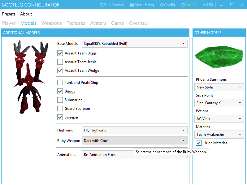This screenshot has width=247, height=185.
Task: Uncheck Assault Team Biggs checkbox
Action: coord(60,53)
